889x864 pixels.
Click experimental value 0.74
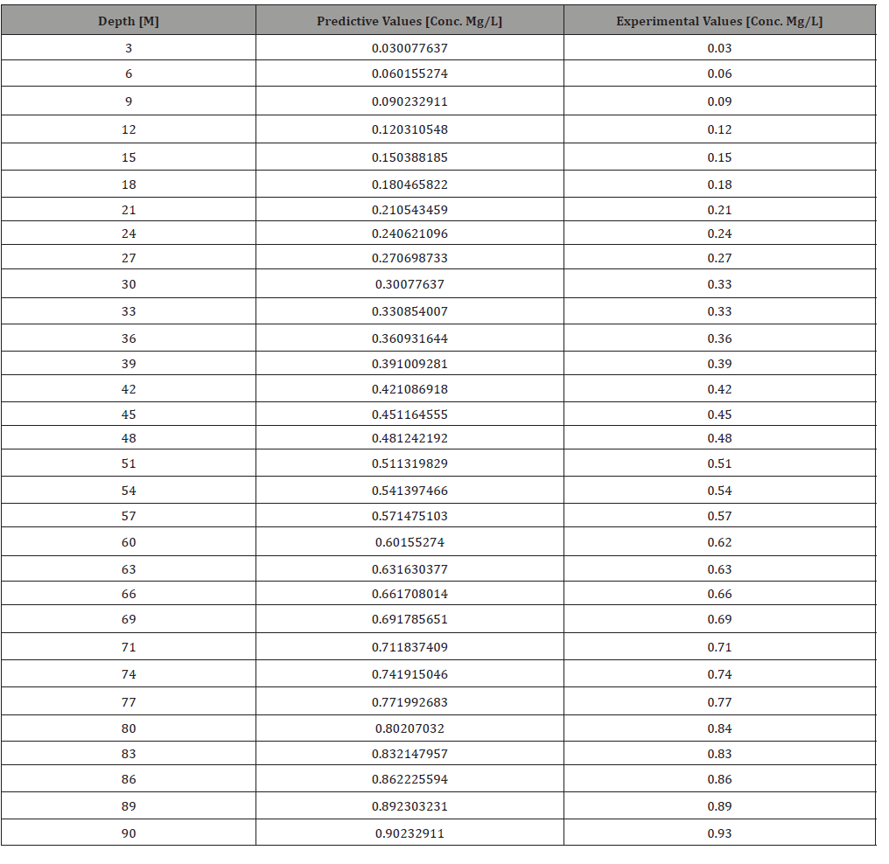(719, 674)
